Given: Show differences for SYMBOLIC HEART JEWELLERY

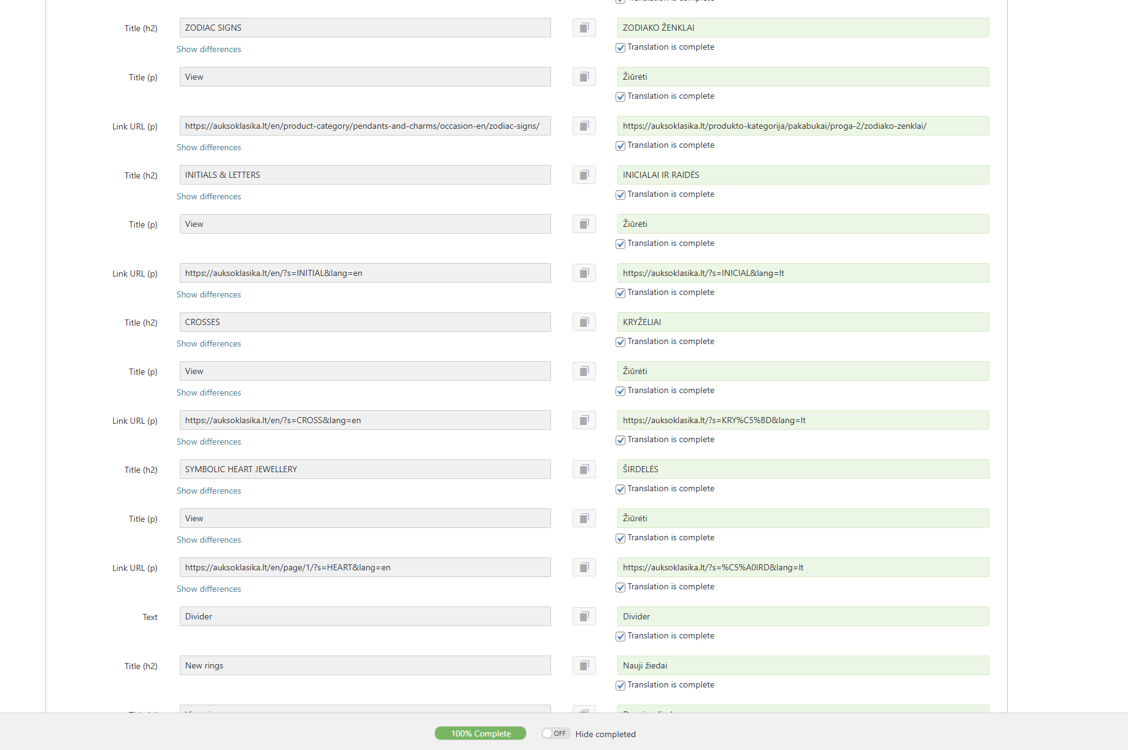Looking at the screenshot, I should click(209, 491).
